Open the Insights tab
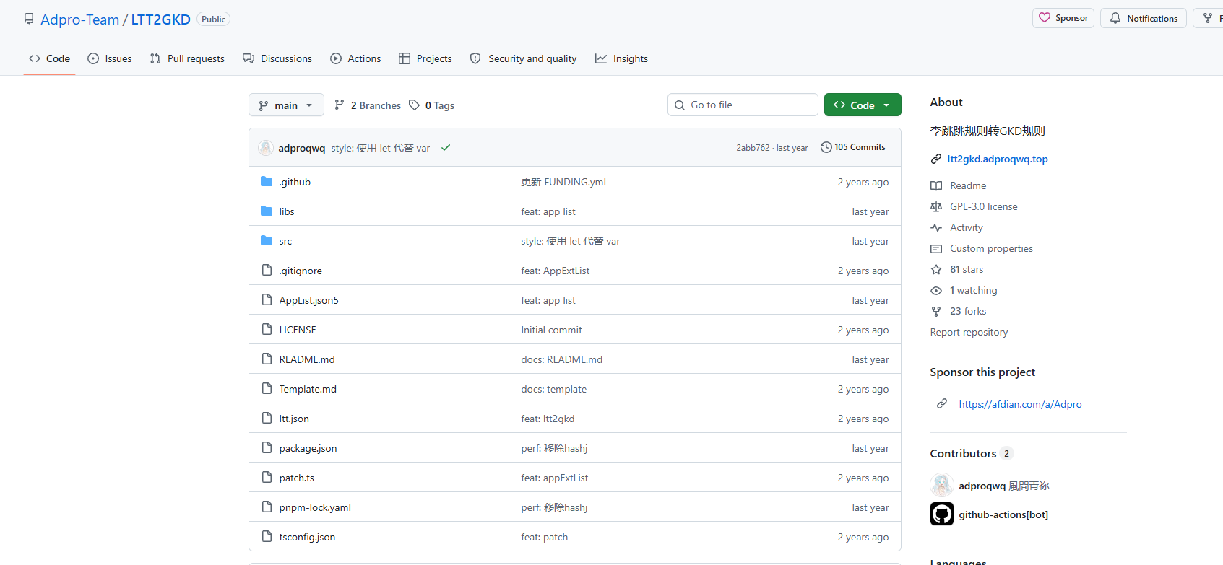Viewport: 1223px width, 565px height. [621, 58]
